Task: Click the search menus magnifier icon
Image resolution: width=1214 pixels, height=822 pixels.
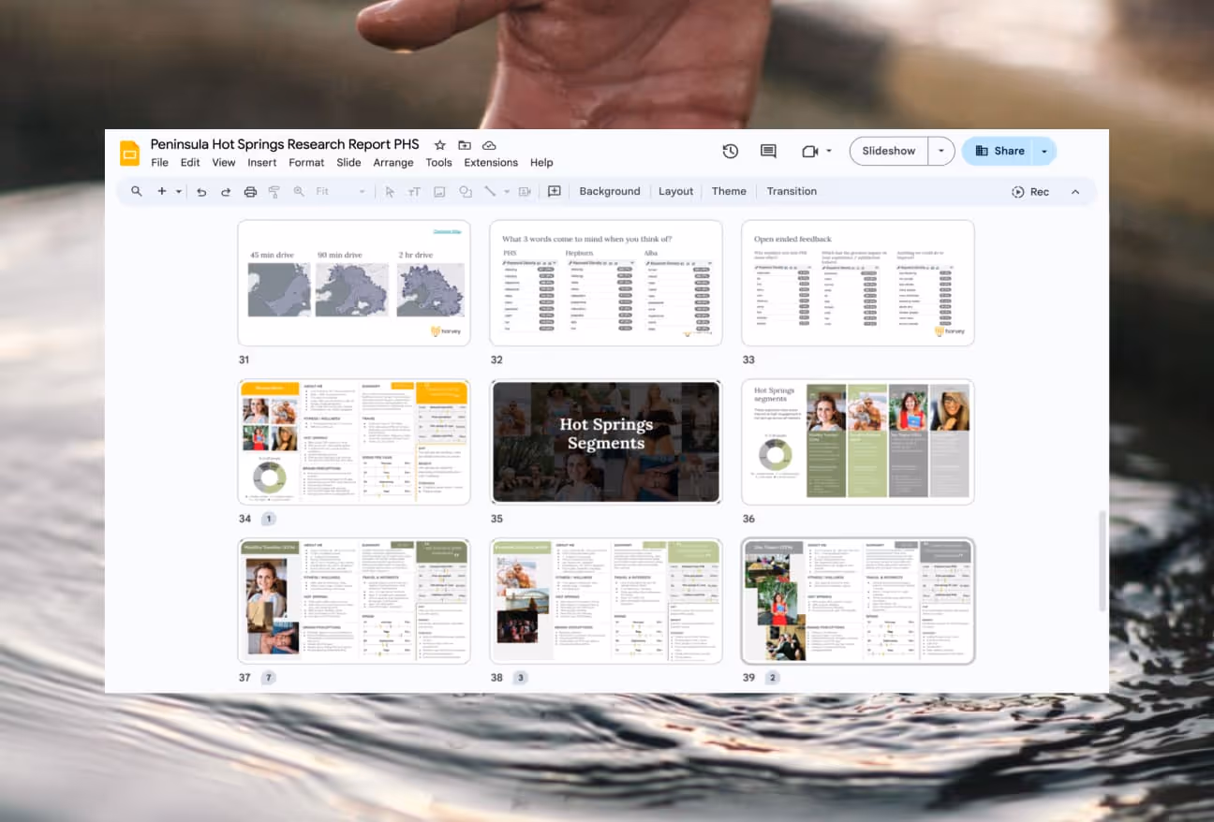Action: pos(137,191)
